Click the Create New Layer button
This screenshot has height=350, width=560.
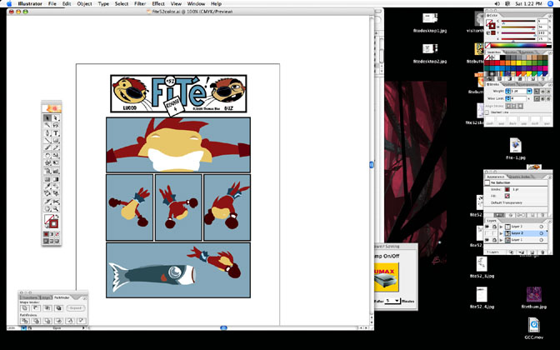click(x=532, y=252)
